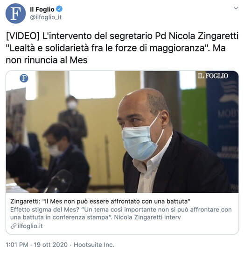This screenshot has width=244, height=254.
Task: Click the article description snippet text
Action: click(x=121, y=213)
